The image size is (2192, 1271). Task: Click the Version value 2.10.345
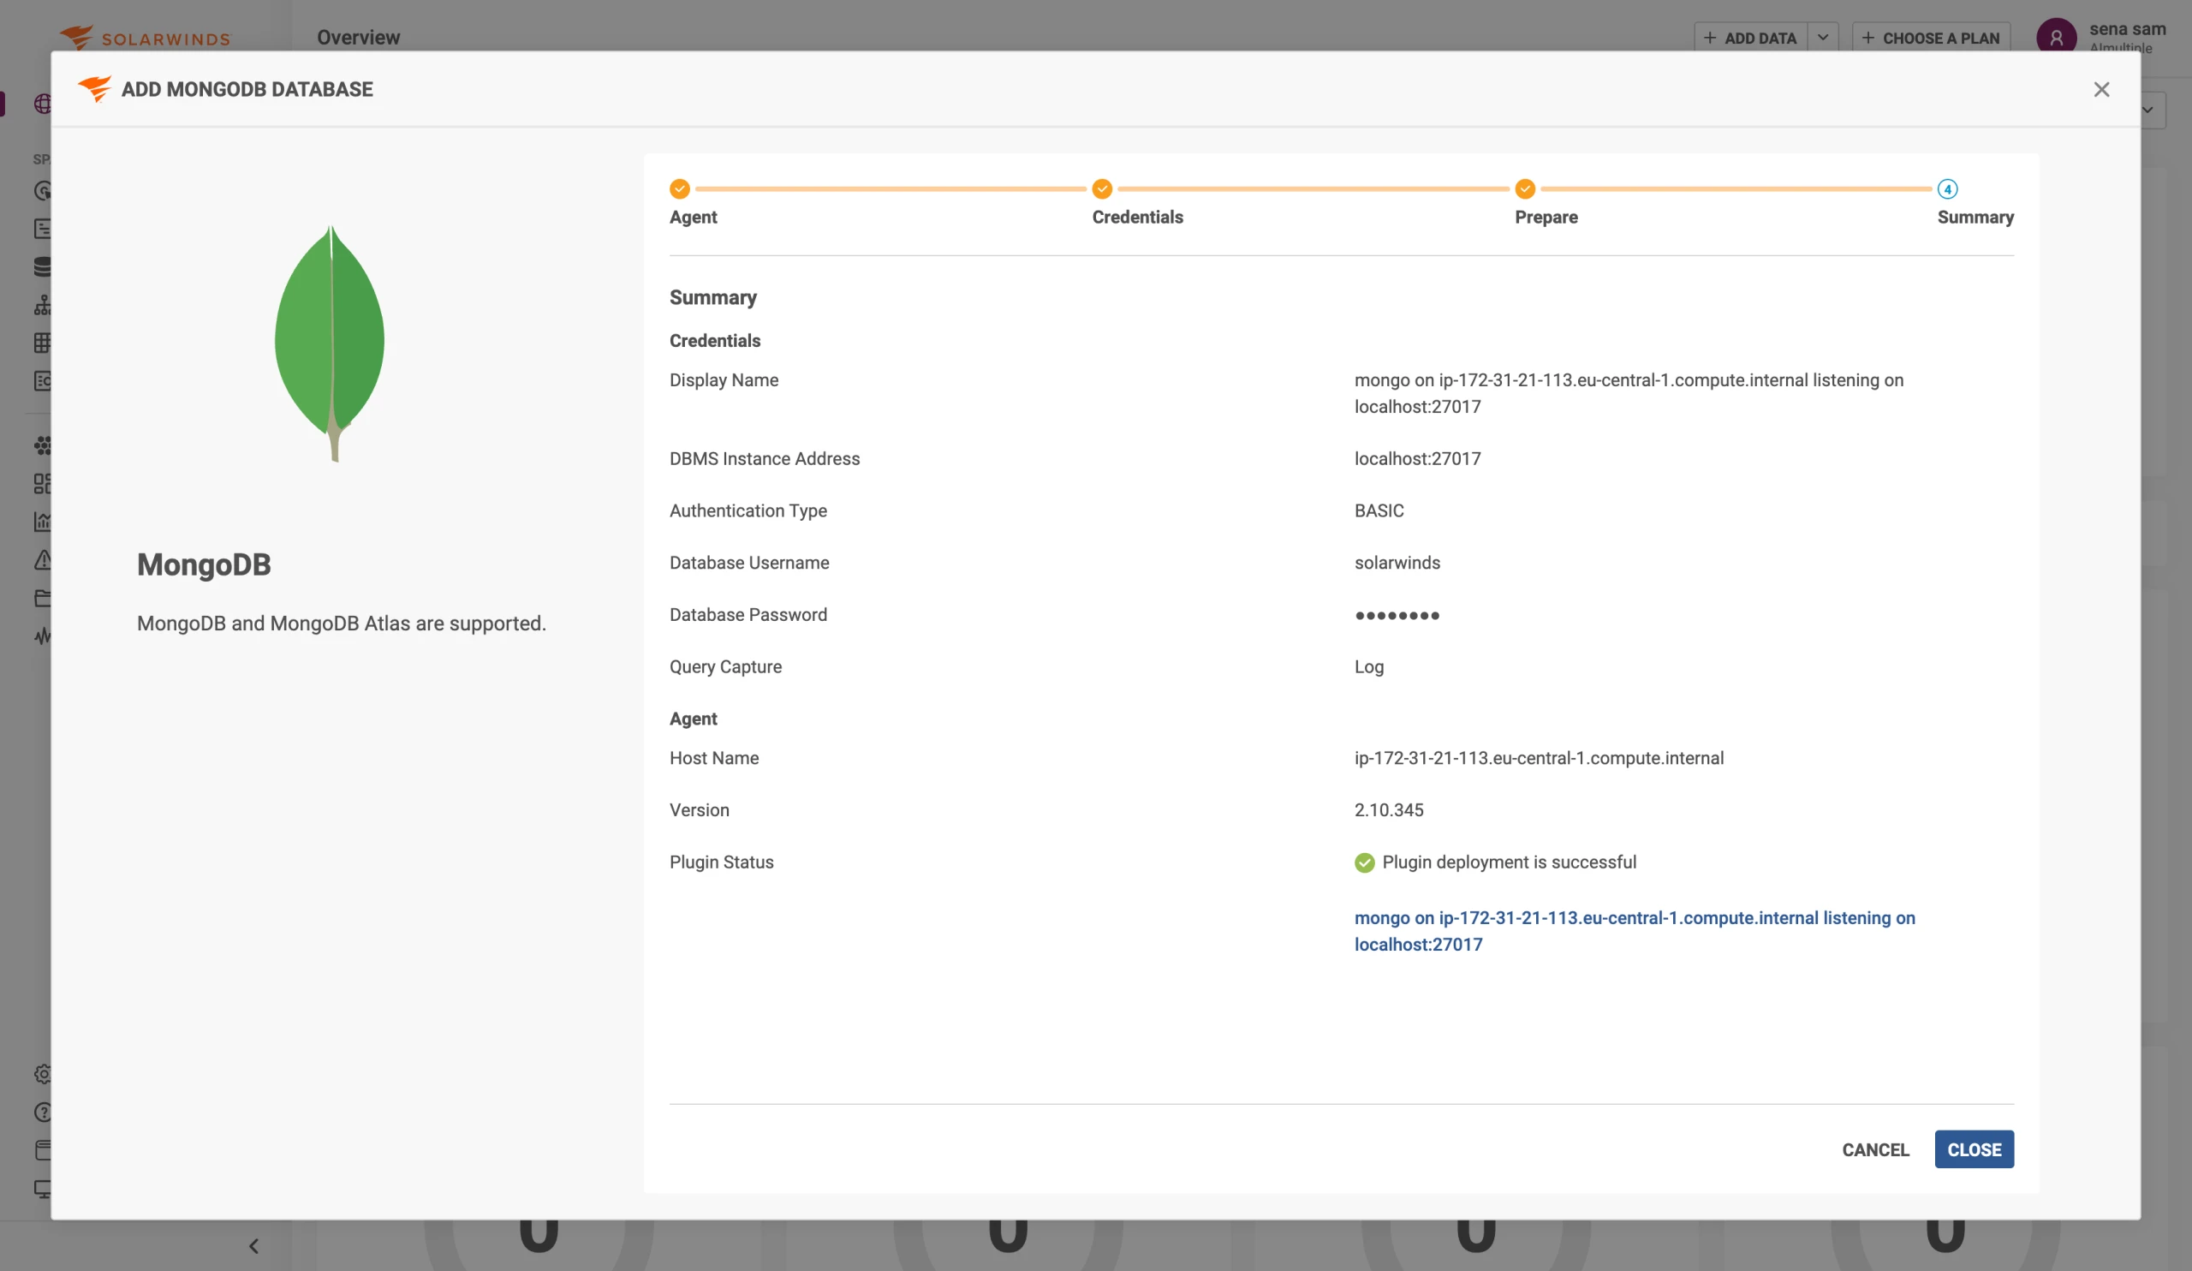tap(1388, 810)
